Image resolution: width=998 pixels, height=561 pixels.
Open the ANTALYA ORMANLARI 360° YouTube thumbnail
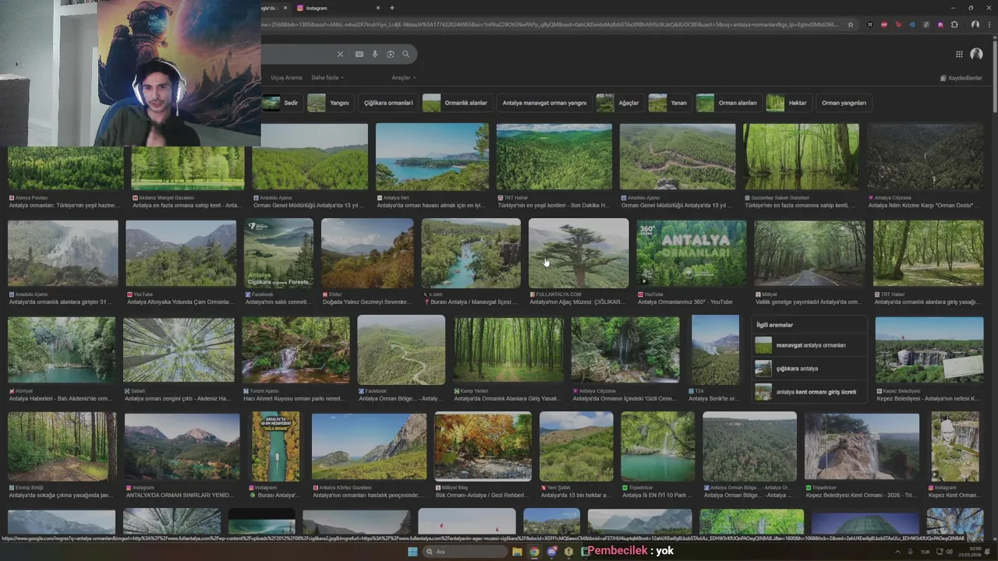[x=691, y=253]
